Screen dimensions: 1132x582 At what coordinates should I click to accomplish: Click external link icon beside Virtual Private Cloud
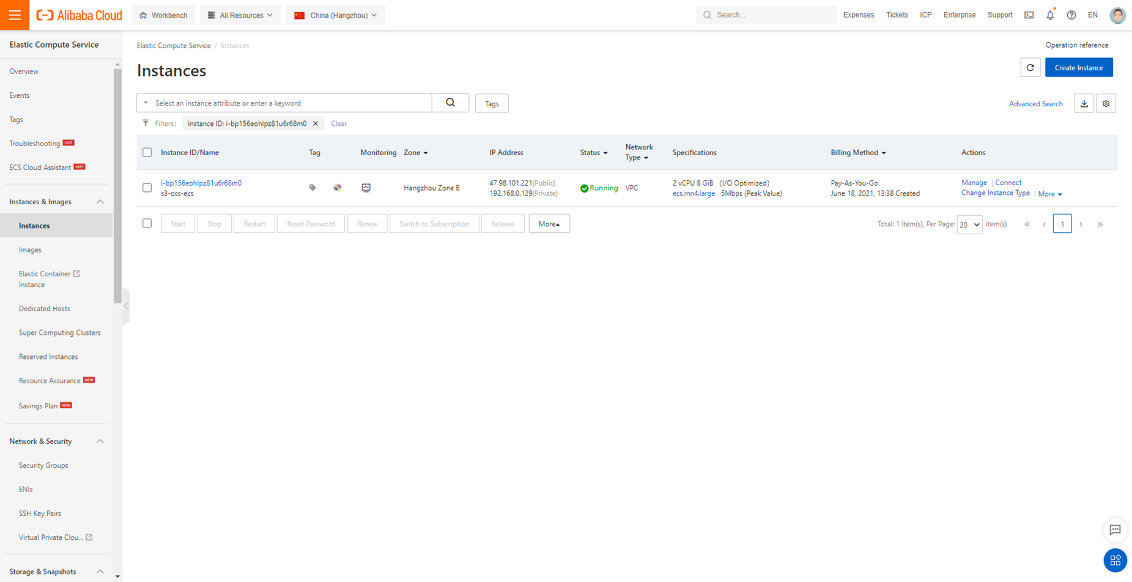point(89,537)
